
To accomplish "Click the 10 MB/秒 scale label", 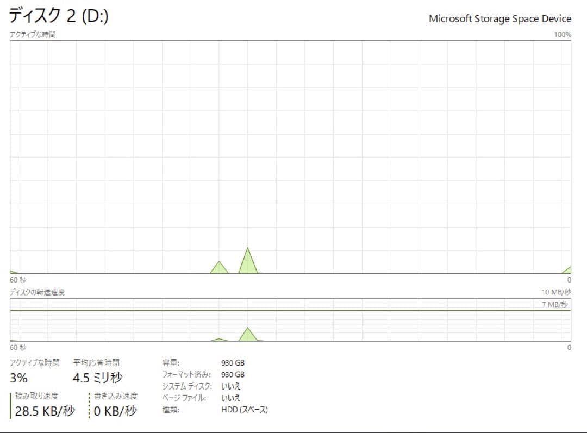I will [556, 291].
